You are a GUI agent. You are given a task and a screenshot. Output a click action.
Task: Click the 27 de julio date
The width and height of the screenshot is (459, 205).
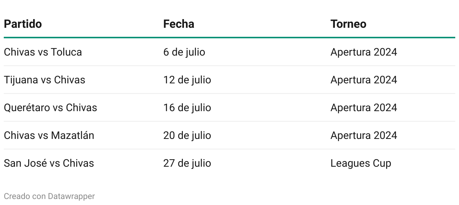click(187, 163)
